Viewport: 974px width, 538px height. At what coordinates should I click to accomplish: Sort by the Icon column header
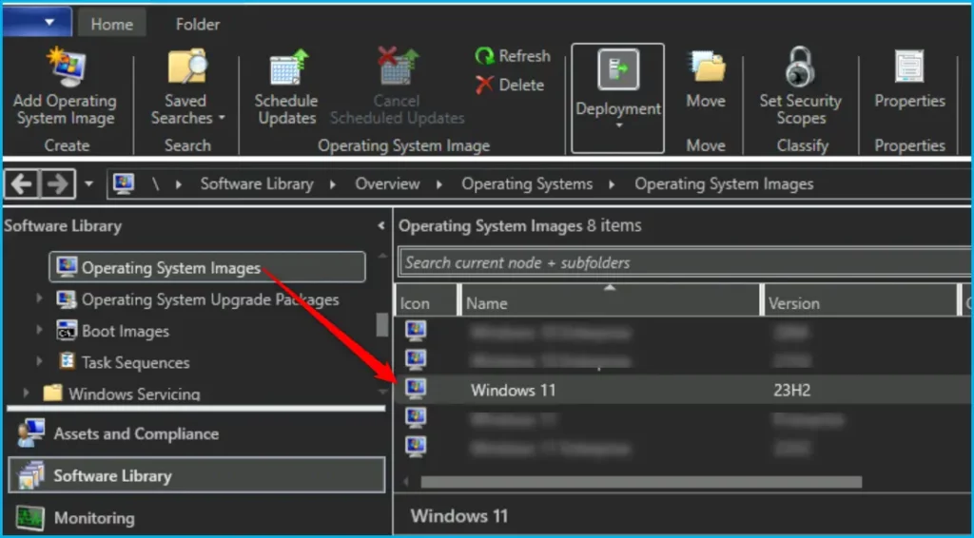[x=427, y=303]
